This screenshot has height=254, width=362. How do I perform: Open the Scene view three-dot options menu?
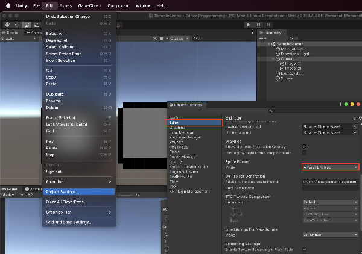coord(252,33)
